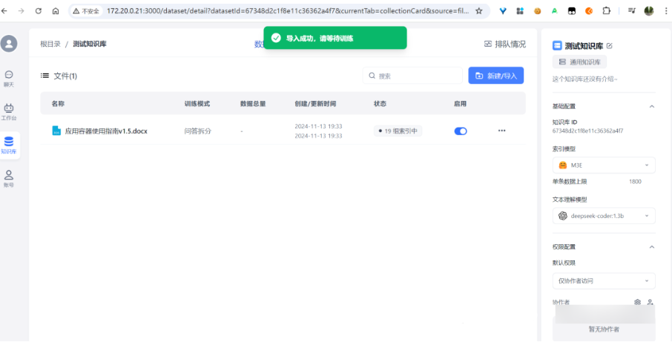Click the user avatar in sidebar

pos(9,44)
